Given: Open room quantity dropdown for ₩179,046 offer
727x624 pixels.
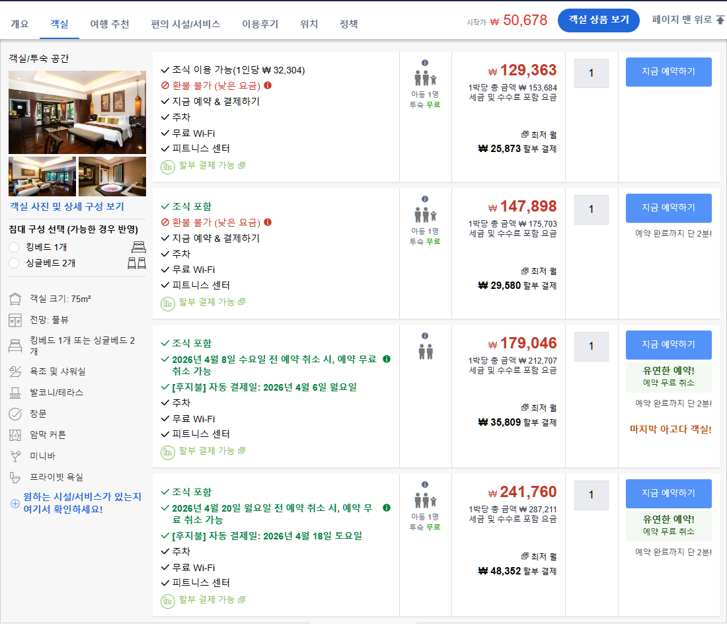Looking at the screenshot, I should tap(591, 346).
